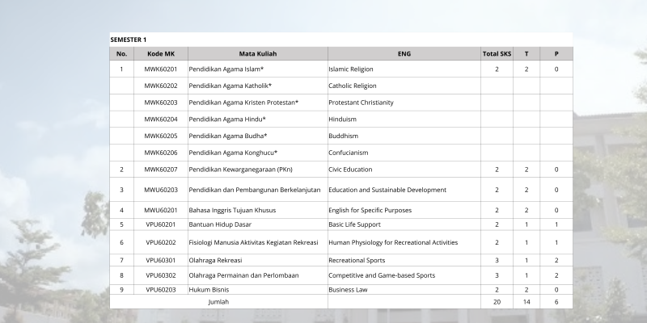Select course code VPU60201
The image size is (647, 323).
161,224
